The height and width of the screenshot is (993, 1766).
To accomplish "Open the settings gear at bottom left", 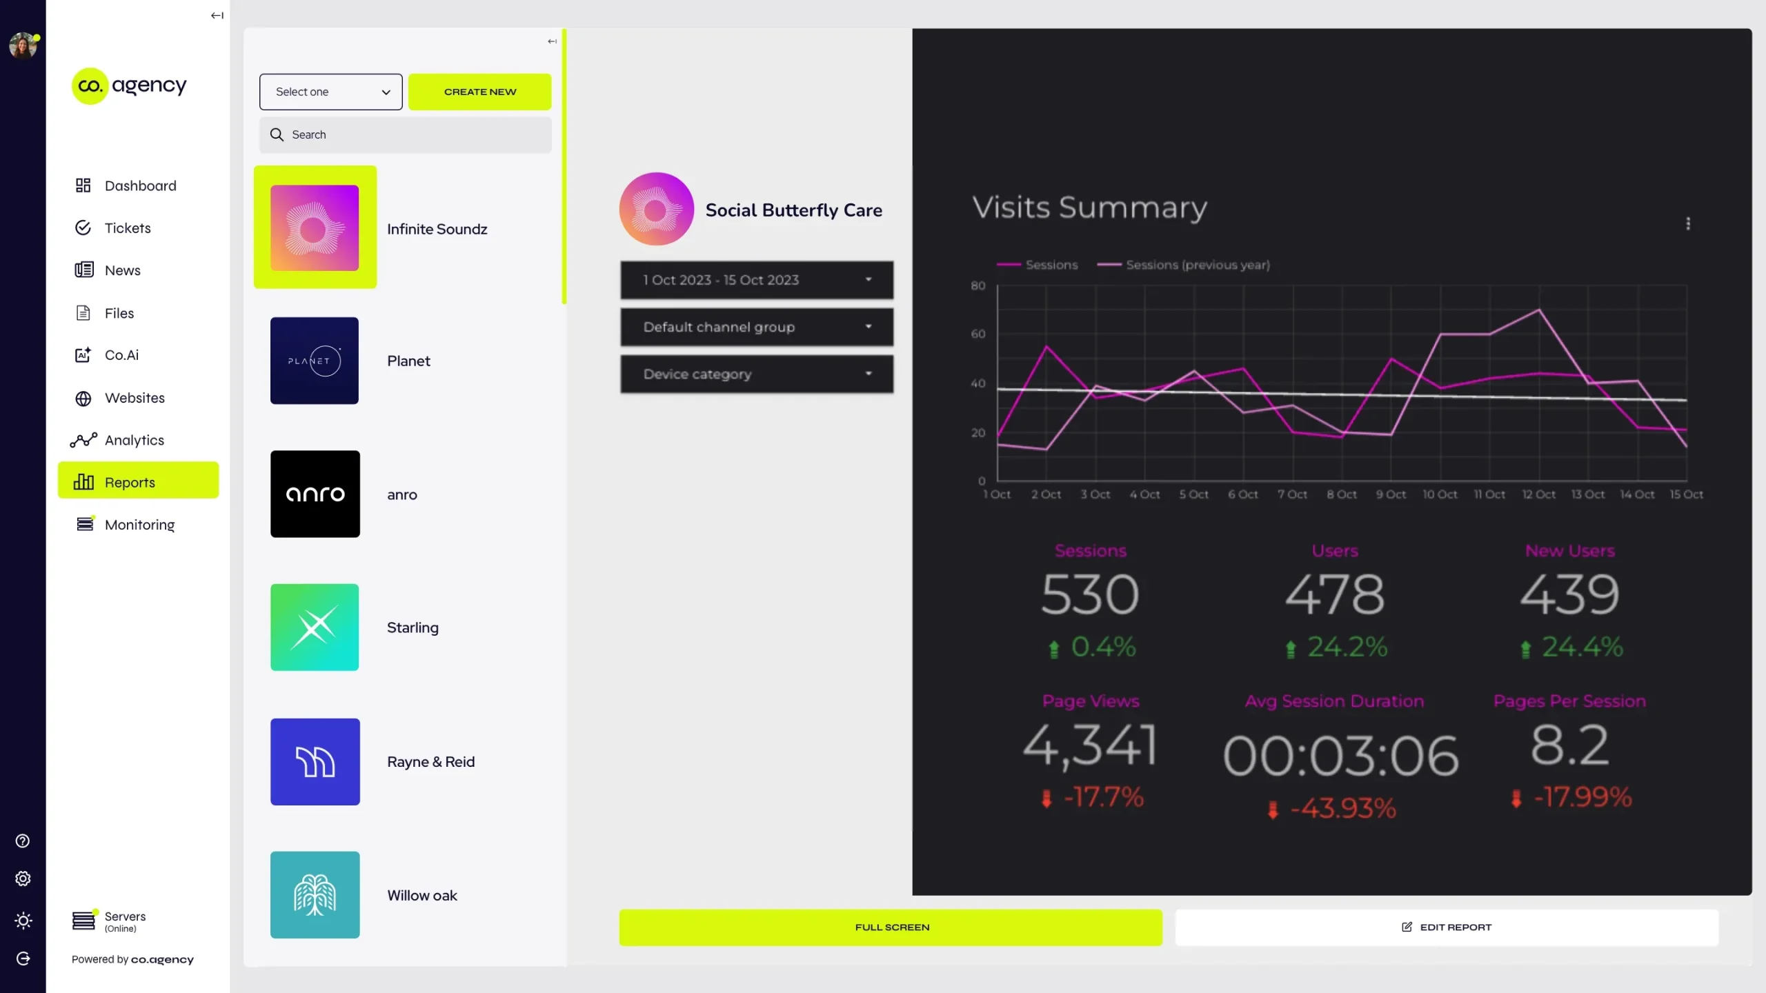I will click(23, 878).
